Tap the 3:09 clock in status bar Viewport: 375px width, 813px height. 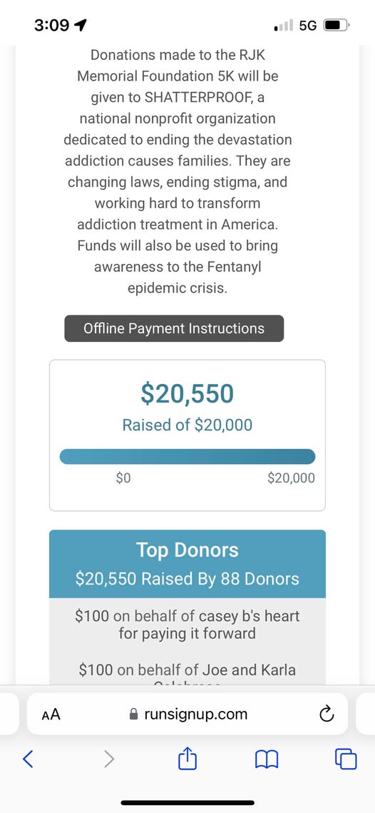point(51,25)
